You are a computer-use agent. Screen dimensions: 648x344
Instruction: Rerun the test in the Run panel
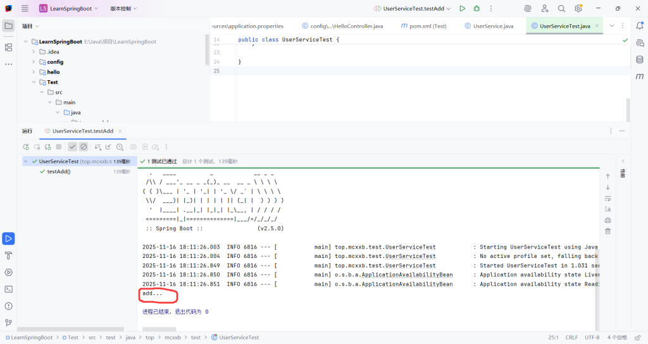(x=26, y=147)
